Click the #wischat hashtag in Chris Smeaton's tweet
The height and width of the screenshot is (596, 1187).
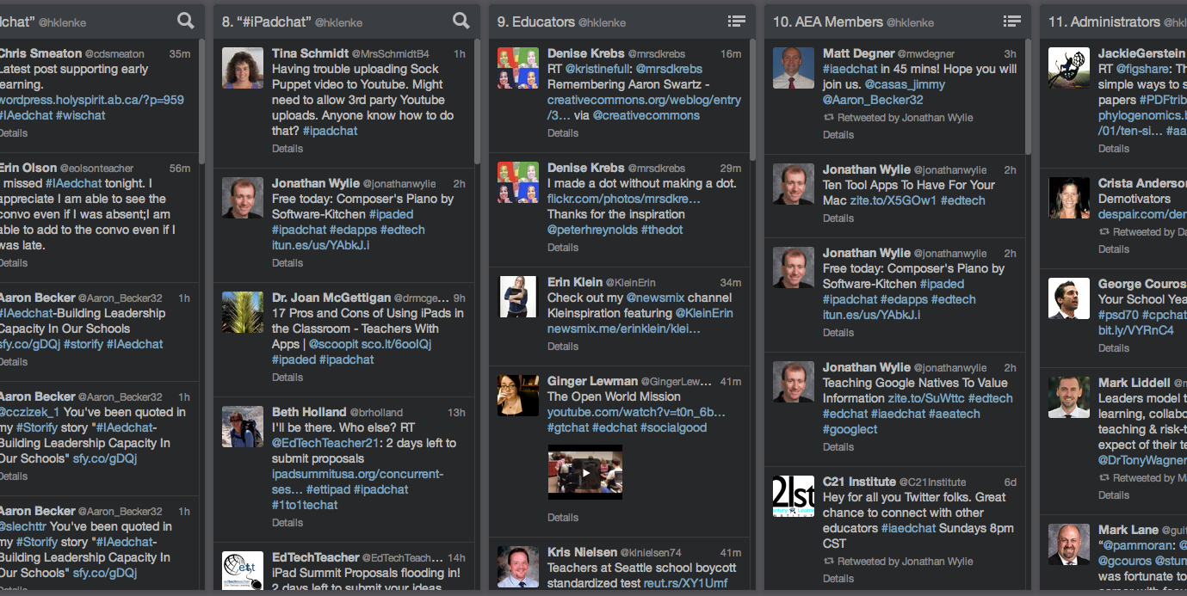point(81,115)
